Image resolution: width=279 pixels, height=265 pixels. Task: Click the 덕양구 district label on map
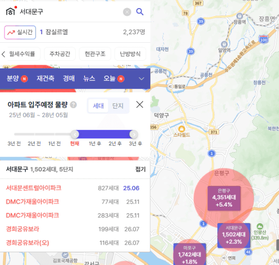(162, 116)
